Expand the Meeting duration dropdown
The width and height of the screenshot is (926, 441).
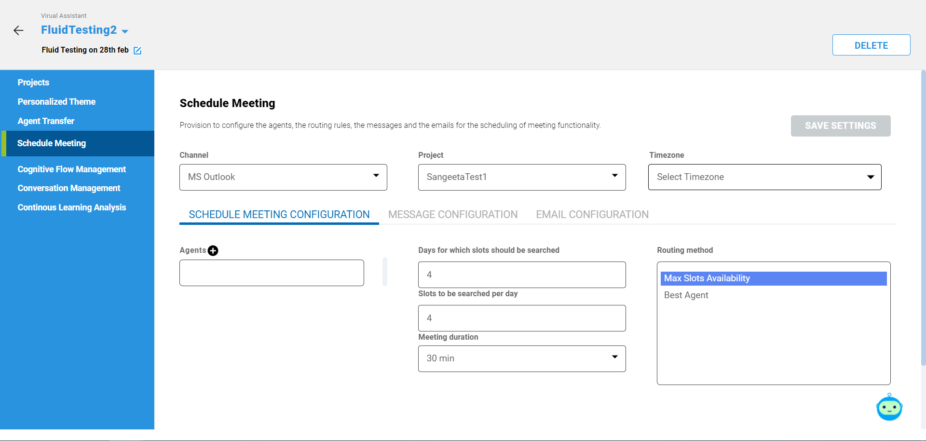[521, 358]
